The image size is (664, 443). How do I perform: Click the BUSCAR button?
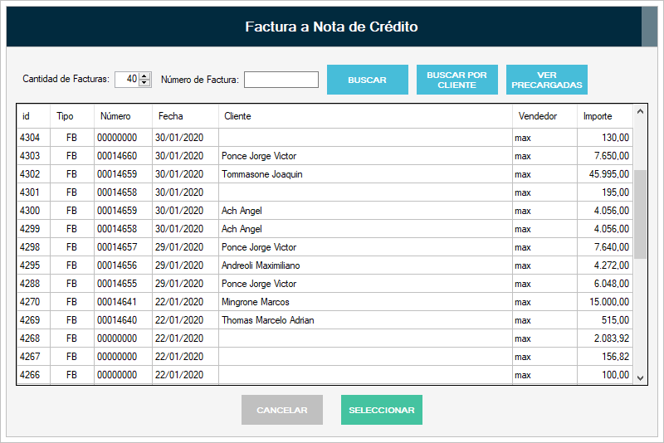tap(367, 80)
